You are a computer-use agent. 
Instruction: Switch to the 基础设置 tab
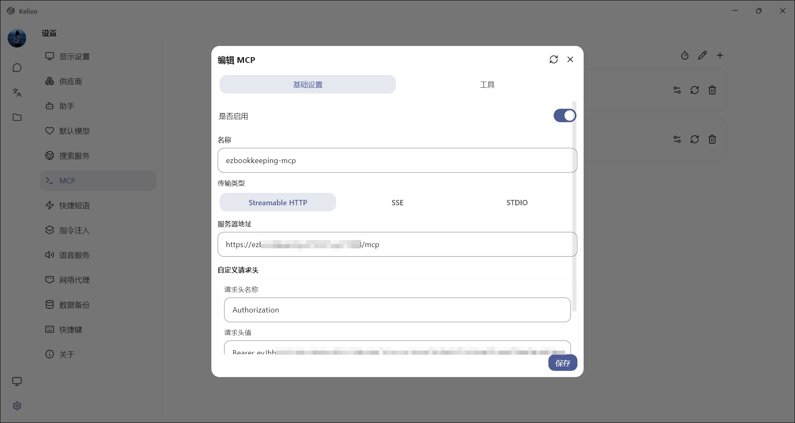tap(308, 84)
